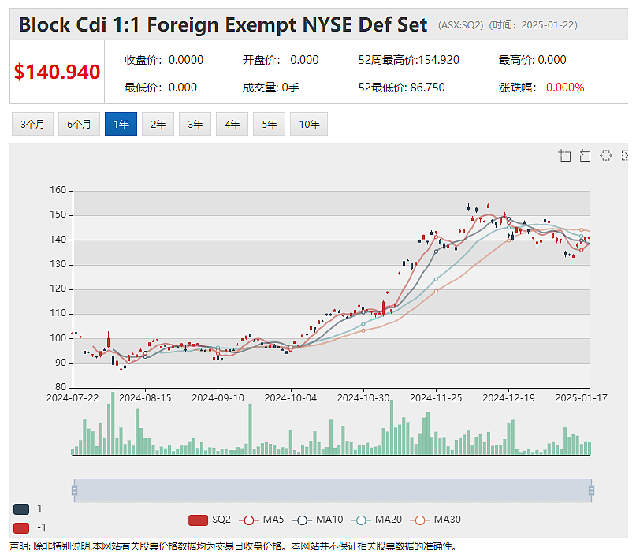The image size is (636, 559).
Task: Click the 2025-01-17 axis date label
Action: click(x=582, y=398)
